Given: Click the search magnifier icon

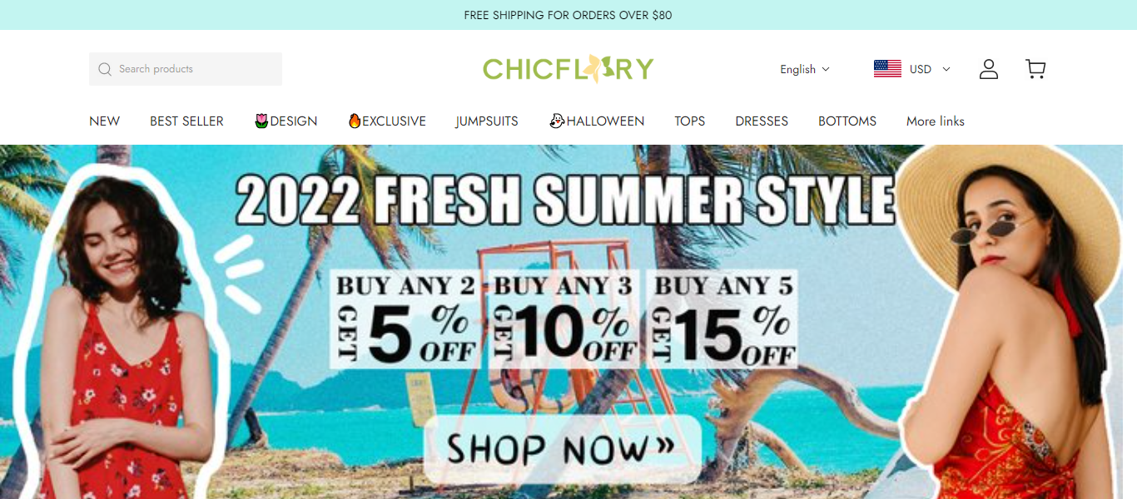Looking at the screenshot, I should pos(105,69).
